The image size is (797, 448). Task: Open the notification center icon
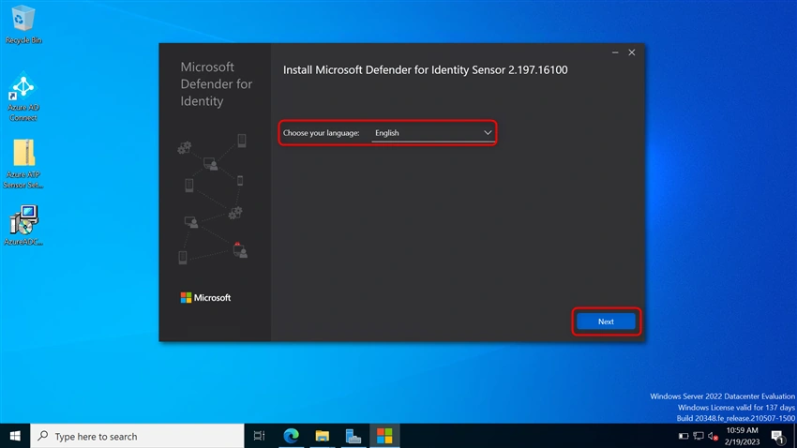click(777, 436)
